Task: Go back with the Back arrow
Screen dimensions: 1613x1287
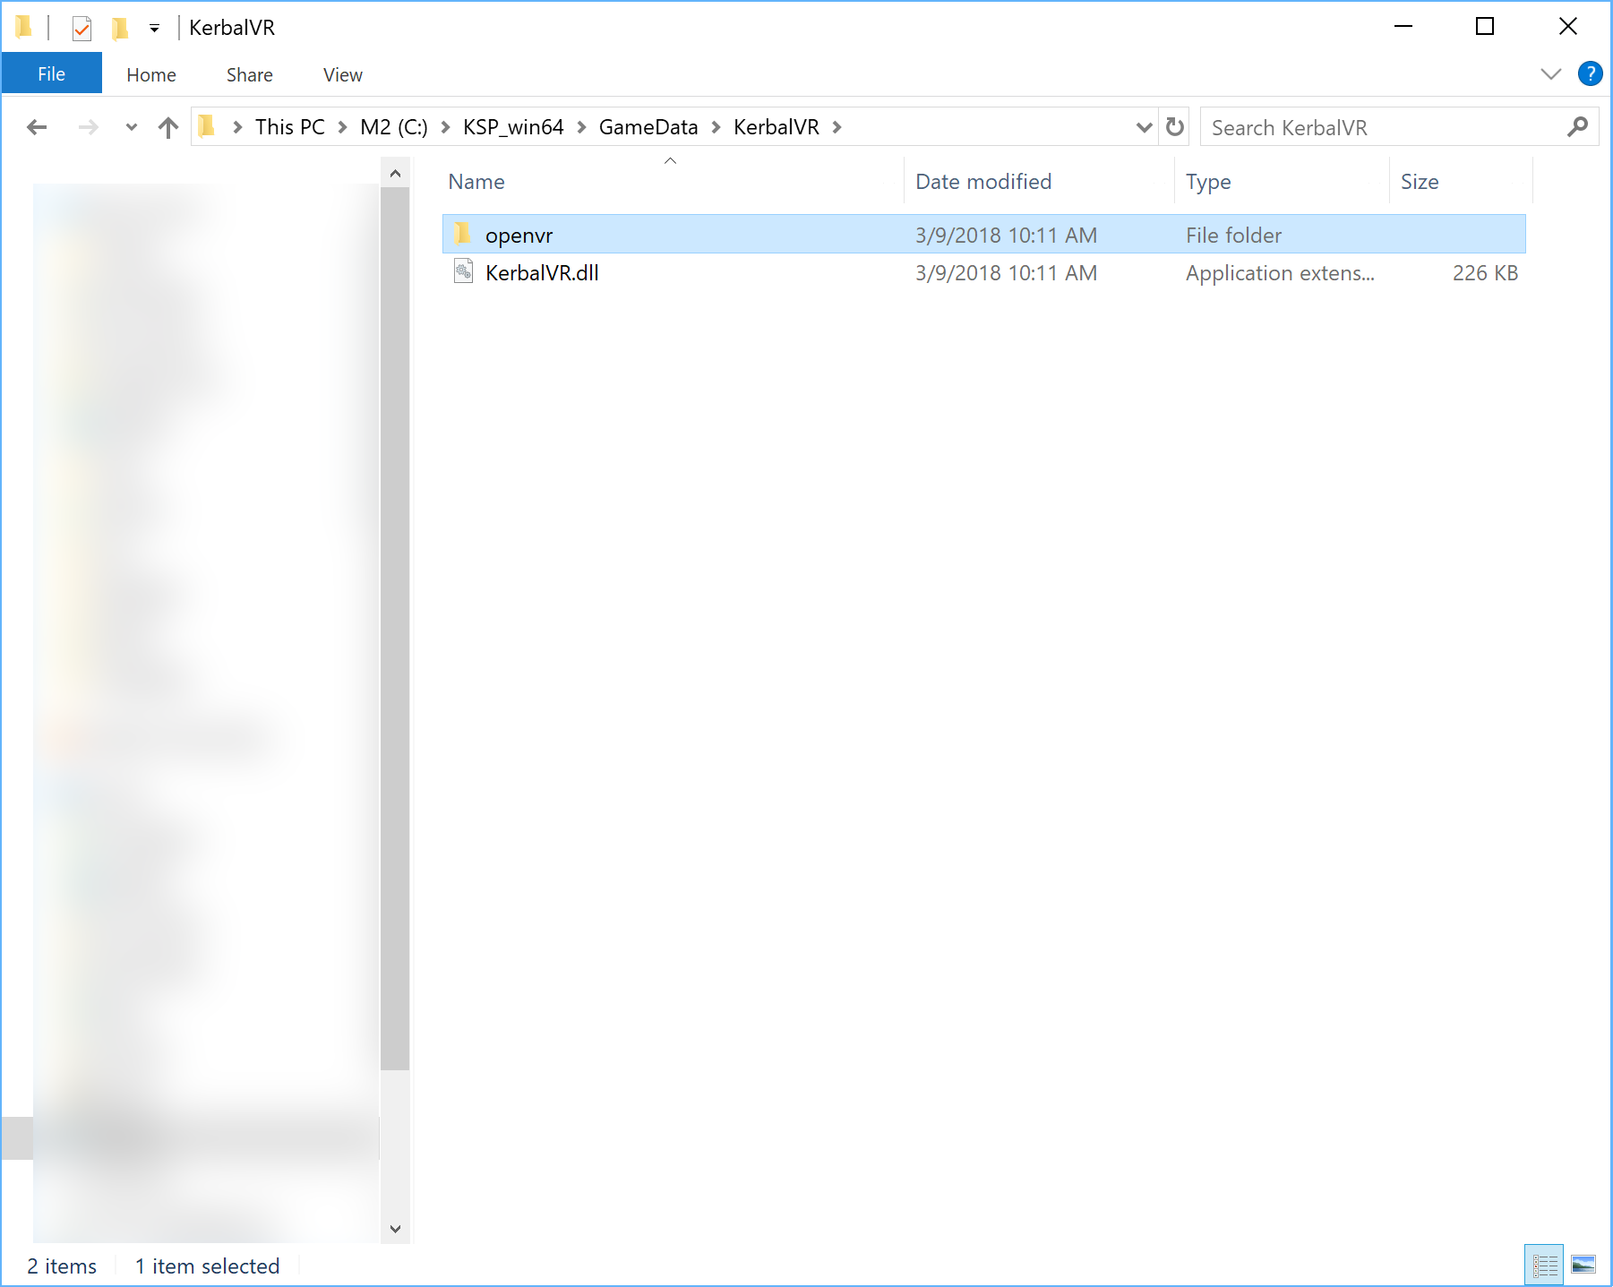Action: coord(37,127)
